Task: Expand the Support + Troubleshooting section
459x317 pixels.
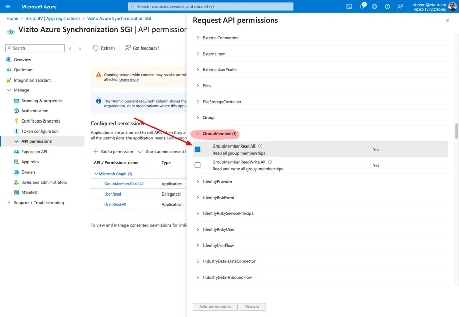Action: point(9,203)
